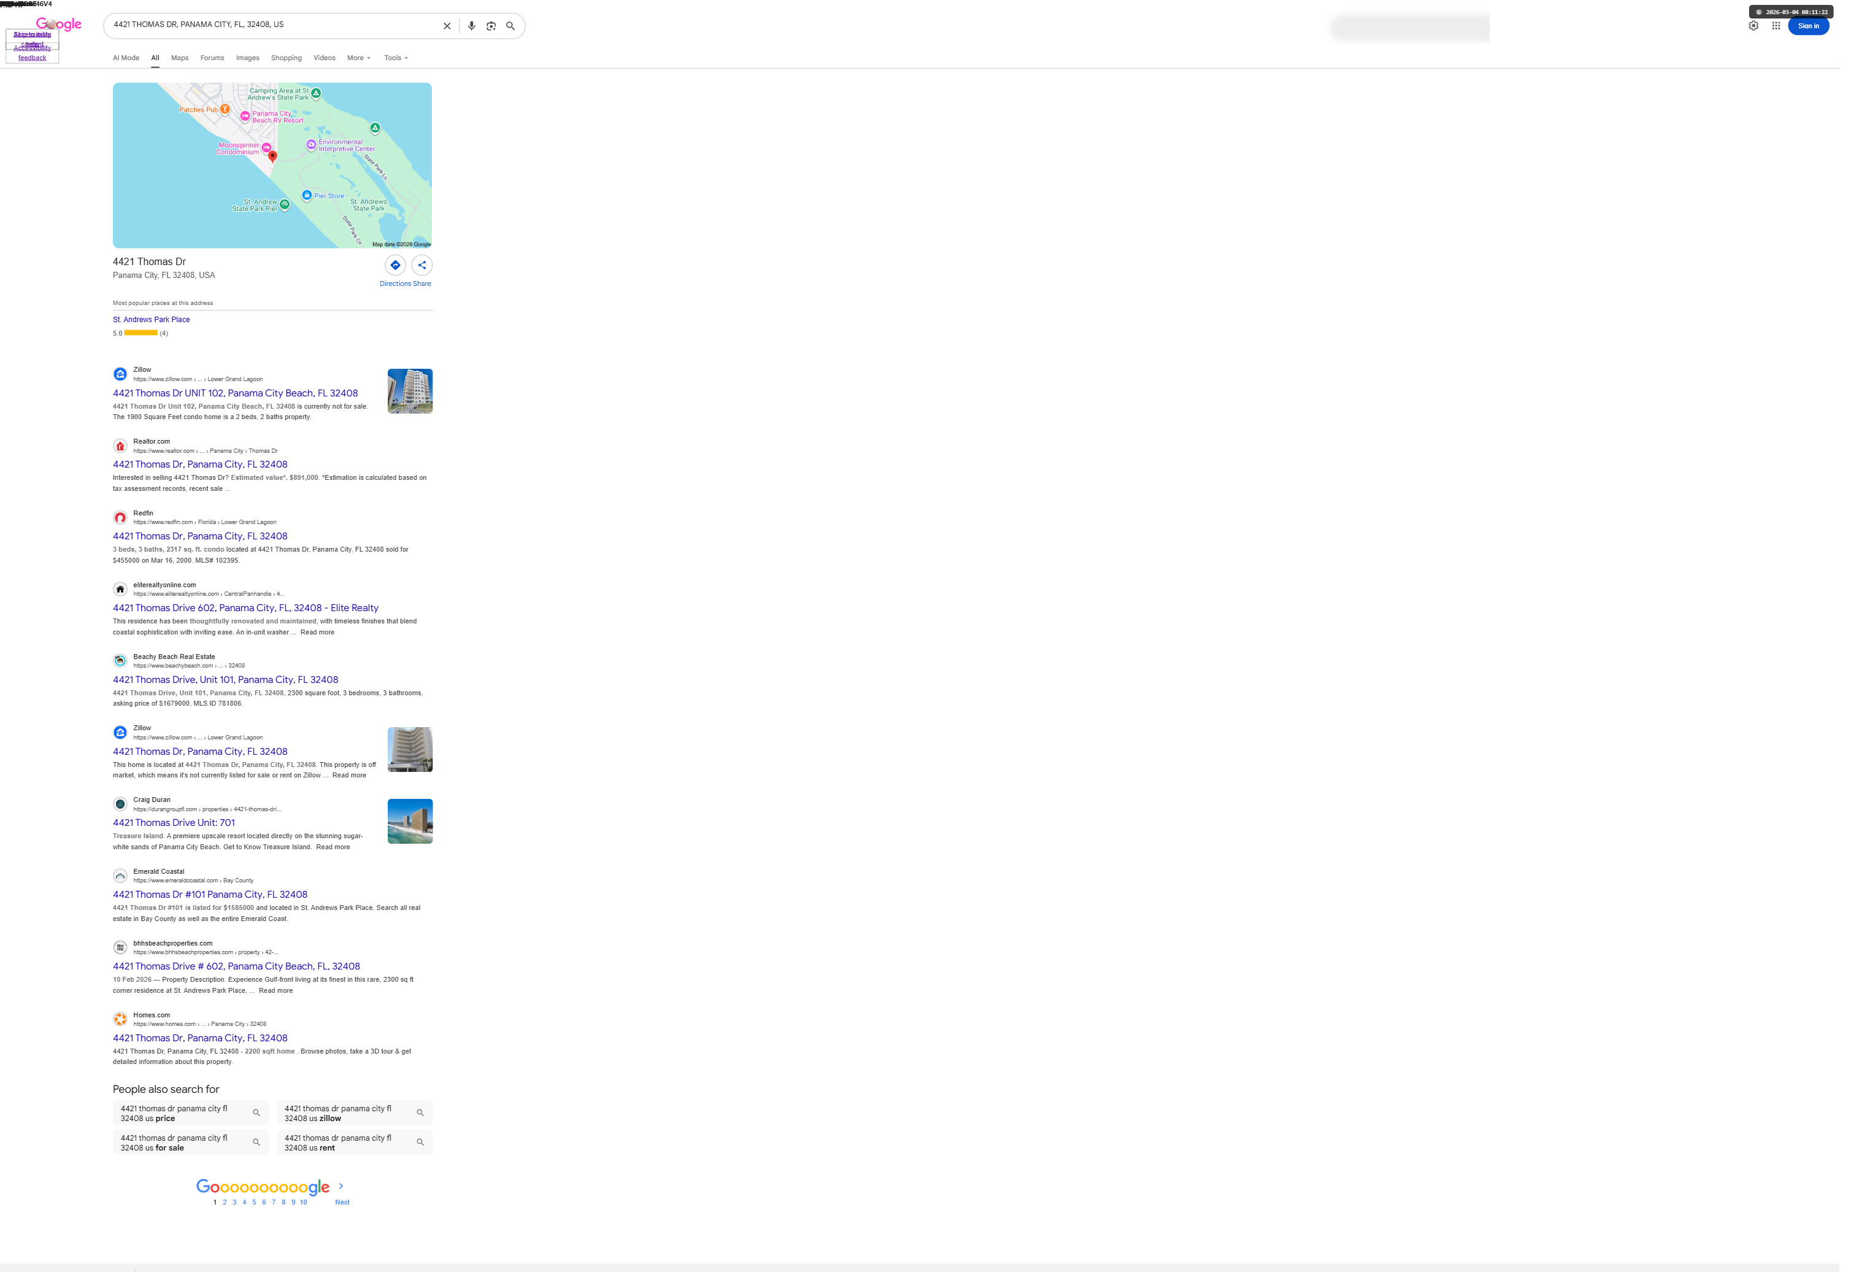This screenshot has height=1272, width=1862.
Task: Open Realtor.com 4421 Thomas Dr result
Action: coord(199,465)
